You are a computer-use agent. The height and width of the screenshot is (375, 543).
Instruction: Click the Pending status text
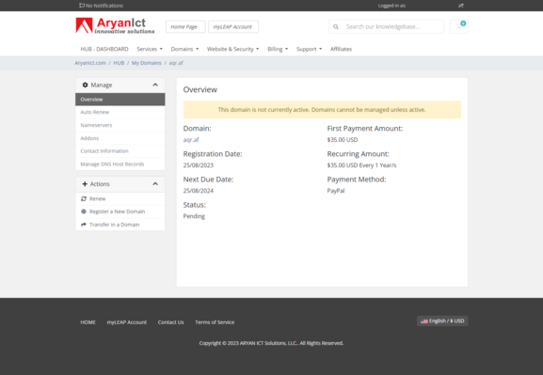[x=194, y=216]
